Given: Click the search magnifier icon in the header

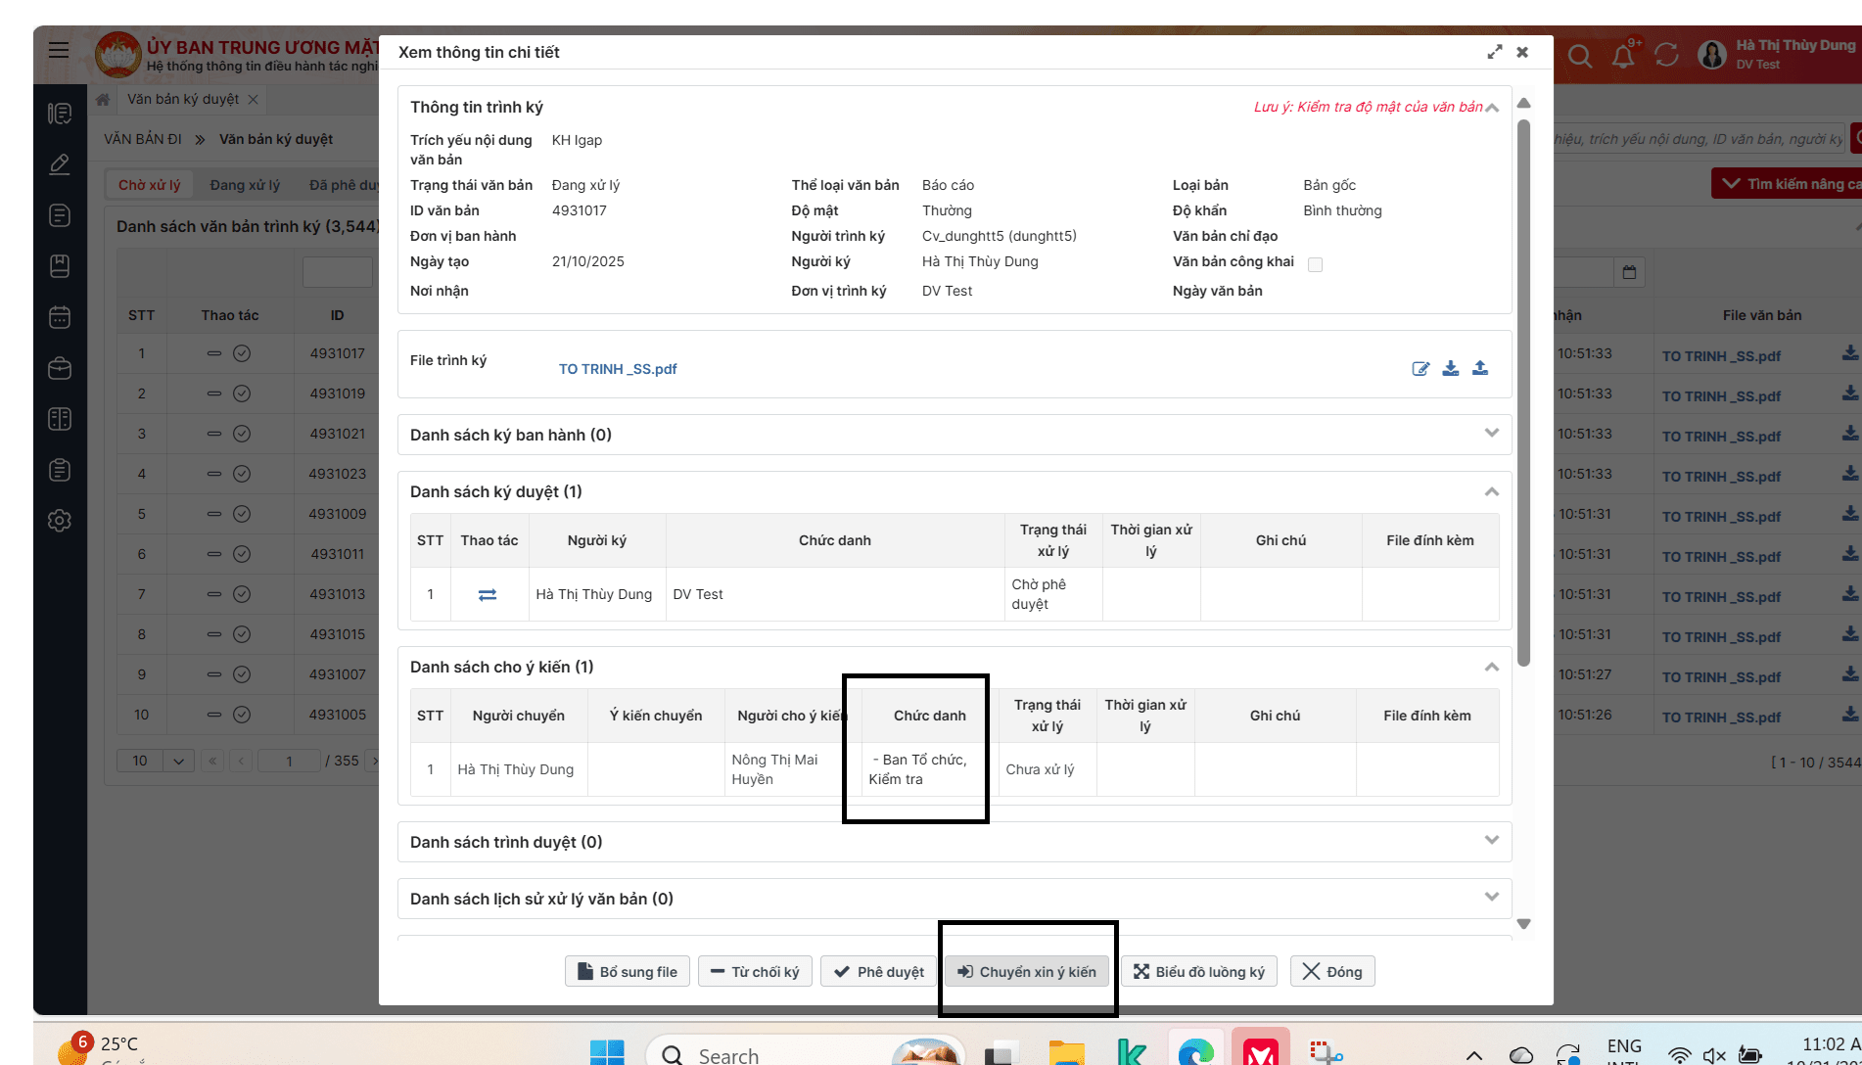Looking at the screenshot, I should click(1579, 56).
